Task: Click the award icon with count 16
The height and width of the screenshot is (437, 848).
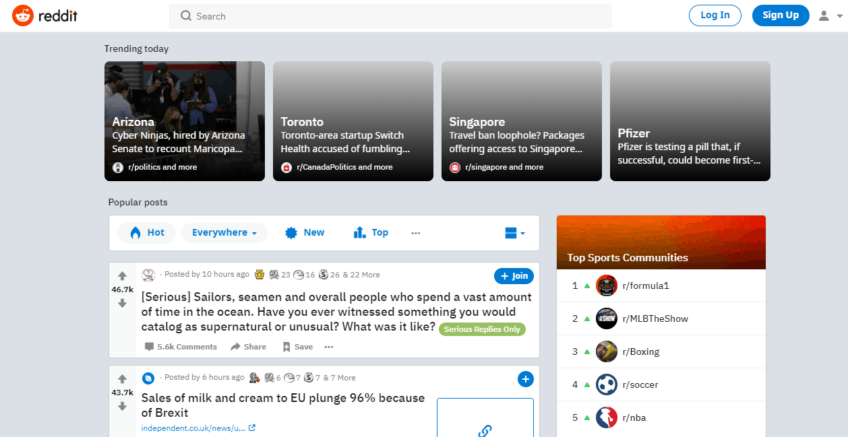Action: [x=299, y=274]
